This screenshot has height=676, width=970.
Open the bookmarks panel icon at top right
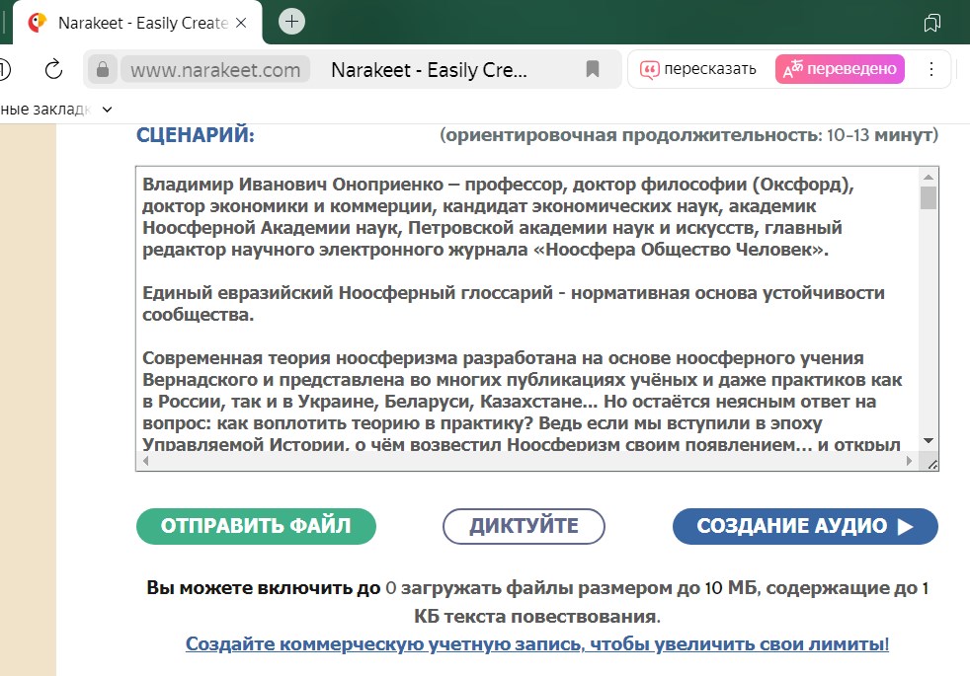pos(931,23)
